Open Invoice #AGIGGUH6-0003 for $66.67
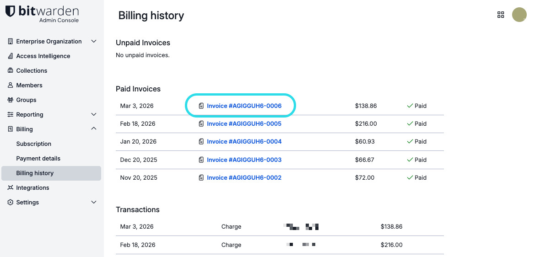 (244, 160)
